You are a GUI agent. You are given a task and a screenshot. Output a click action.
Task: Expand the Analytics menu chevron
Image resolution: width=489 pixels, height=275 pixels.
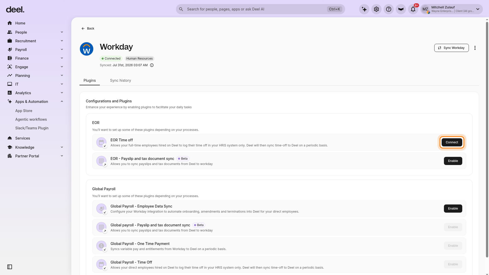click(x=62, y=93)
